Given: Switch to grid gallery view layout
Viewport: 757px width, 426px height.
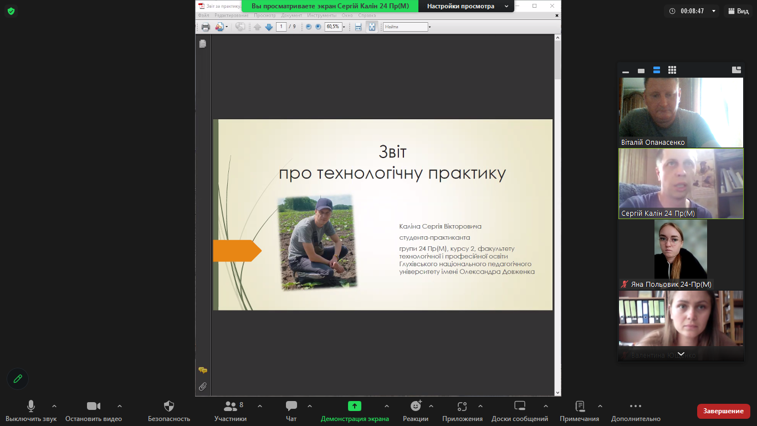Looking at the screenshot, I should [672, 70].
